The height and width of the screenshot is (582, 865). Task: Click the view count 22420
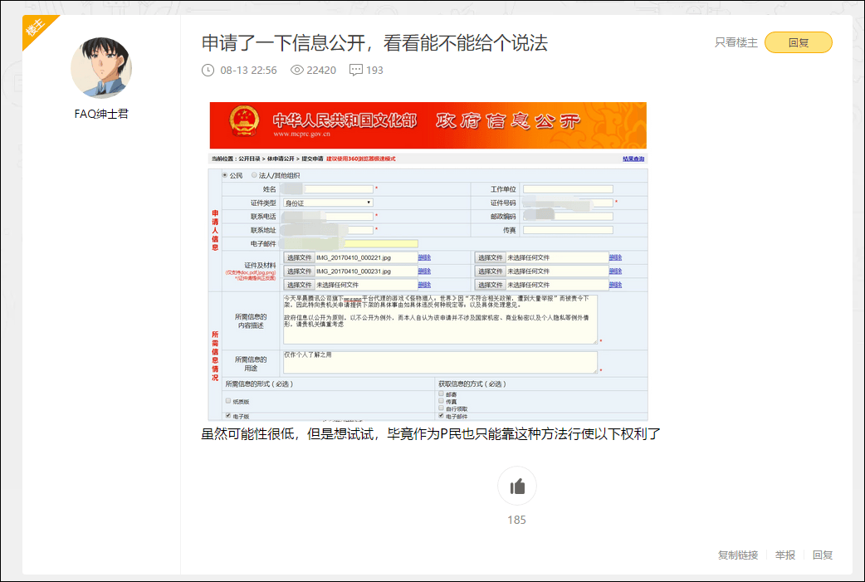coord(321,70)
